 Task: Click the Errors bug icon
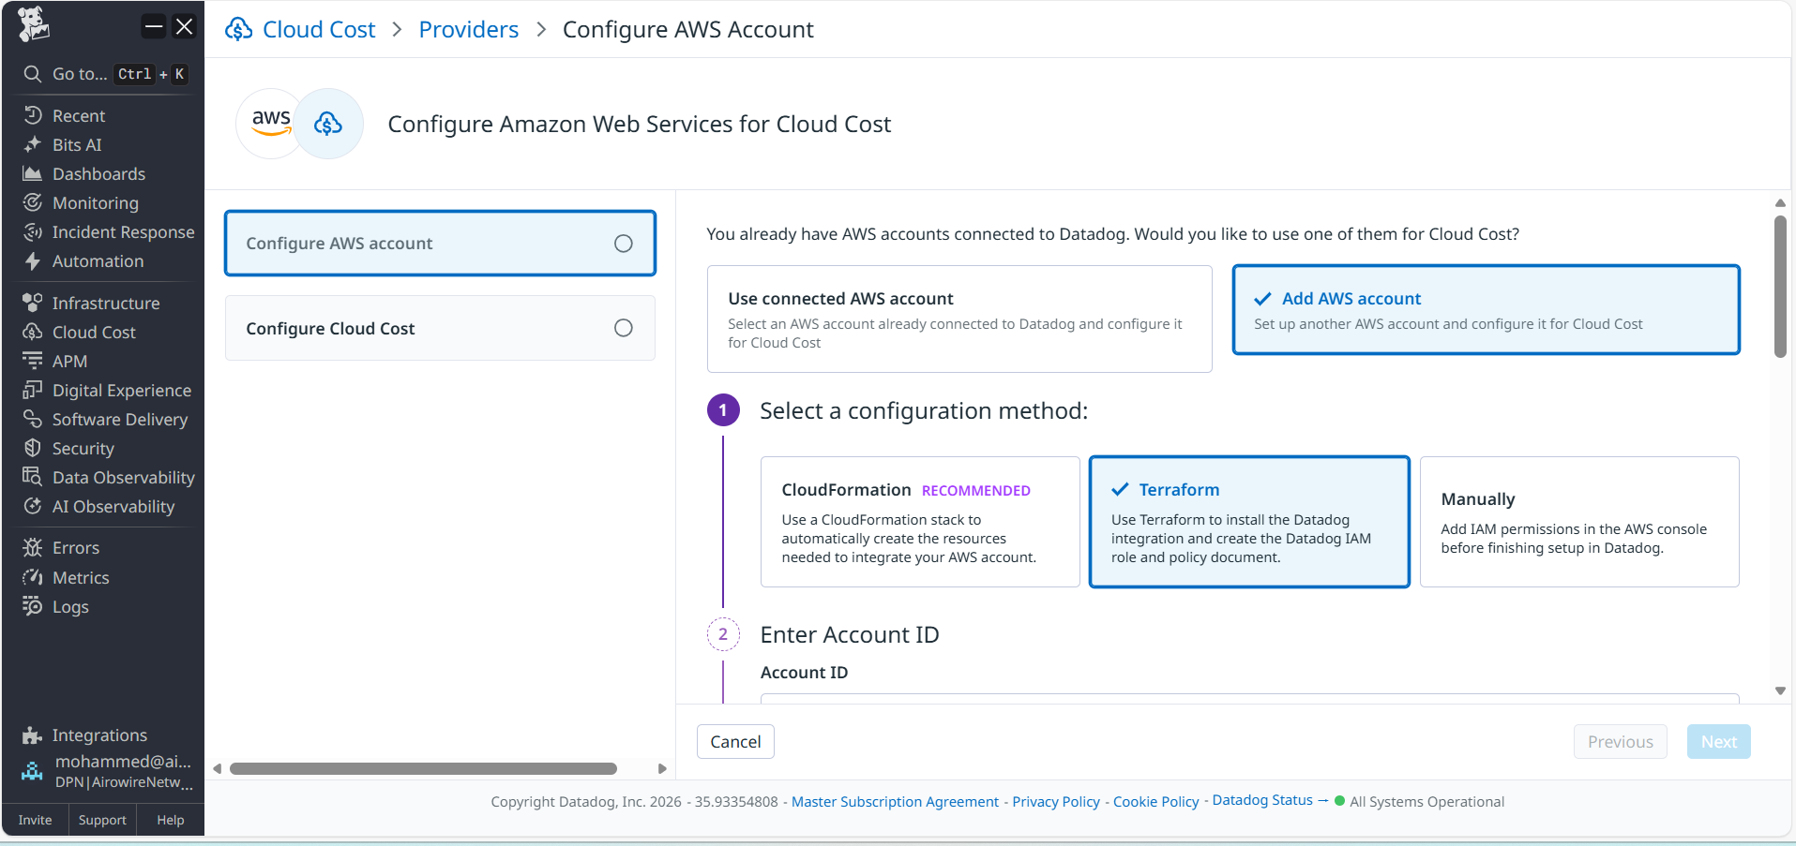[33, 547]
